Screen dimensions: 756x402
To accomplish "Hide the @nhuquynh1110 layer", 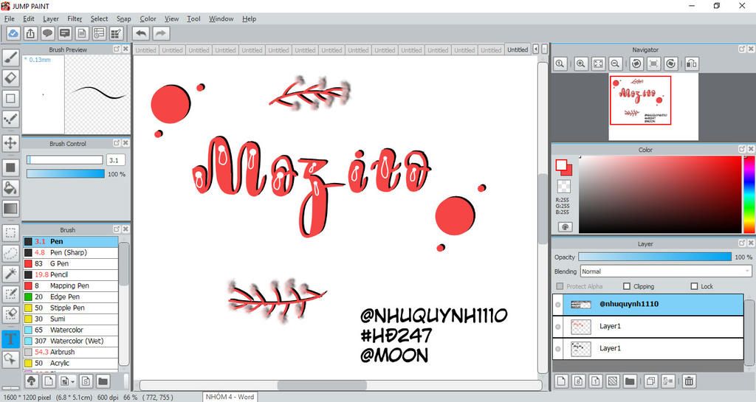I will click(x=558, y=305).
